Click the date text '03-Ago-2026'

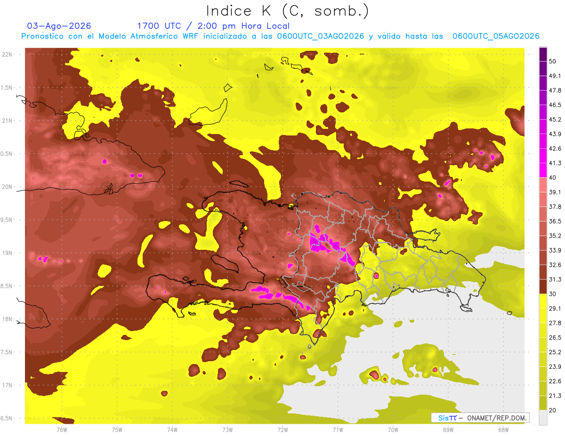[59, 26]
